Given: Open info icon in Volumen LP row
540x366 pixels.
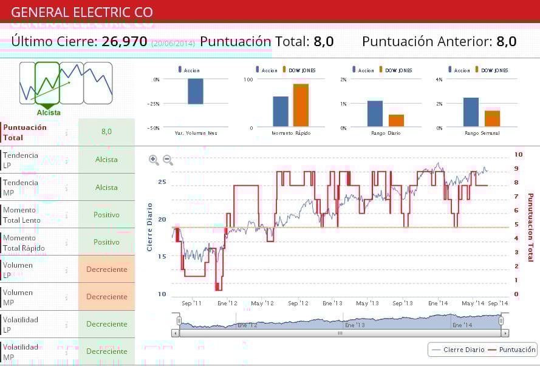Looking at the screenshot, I should pyautogui.click(x=66, y=270).
